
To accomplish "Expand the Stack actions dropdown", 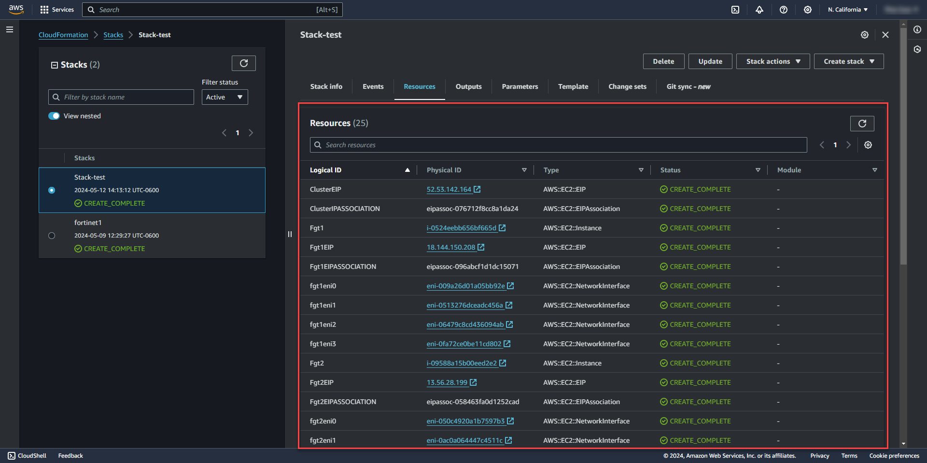I will [773, 61].
